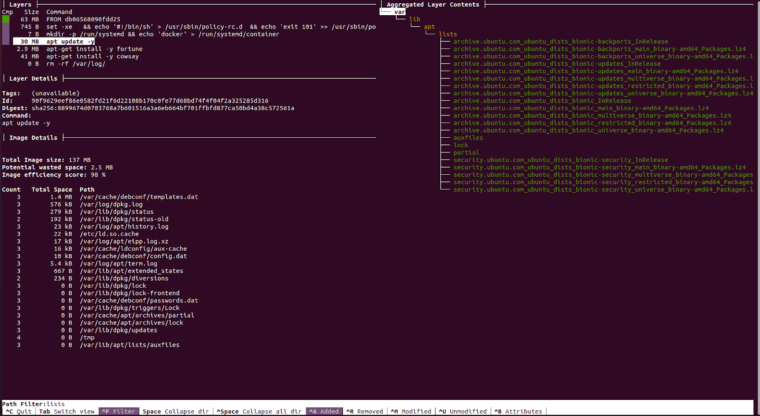The width and height of the screenshot is (760, 416).
Task: Select bionic-security_main_binary-amd64_Packages.lz4 file
Action: click(x=599, y=167)
